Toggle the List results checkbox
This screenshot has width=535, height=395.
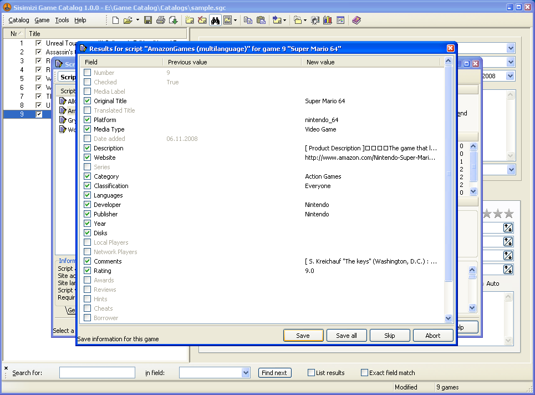click(x=311, y=373)
